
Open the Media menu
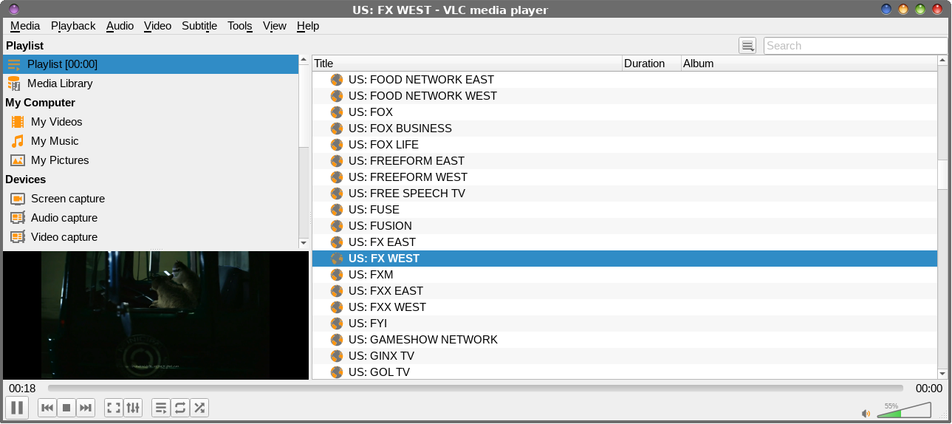tap(25, 26)
